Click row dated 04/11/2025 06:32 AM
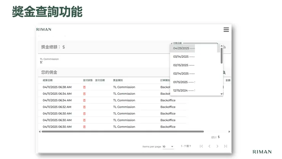Viewport: 282px width, 159px height. click(x=112, y=107)
